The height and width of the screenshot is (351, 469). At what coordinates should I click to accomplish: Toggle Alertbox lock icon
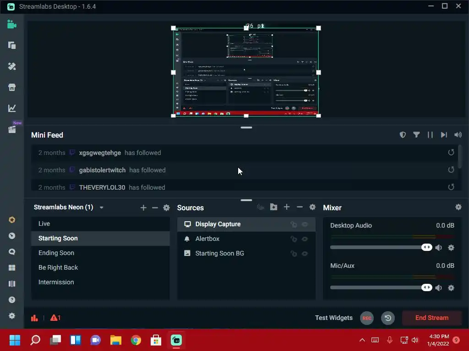(294, 239)
